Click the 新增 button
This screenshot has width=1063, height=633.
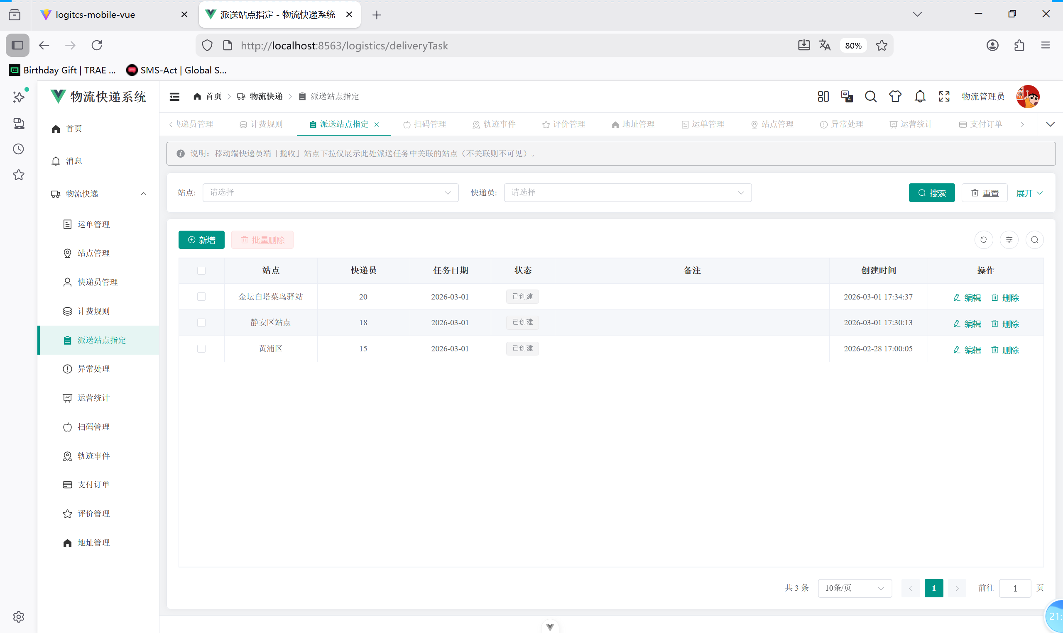[x=201, y=240]
